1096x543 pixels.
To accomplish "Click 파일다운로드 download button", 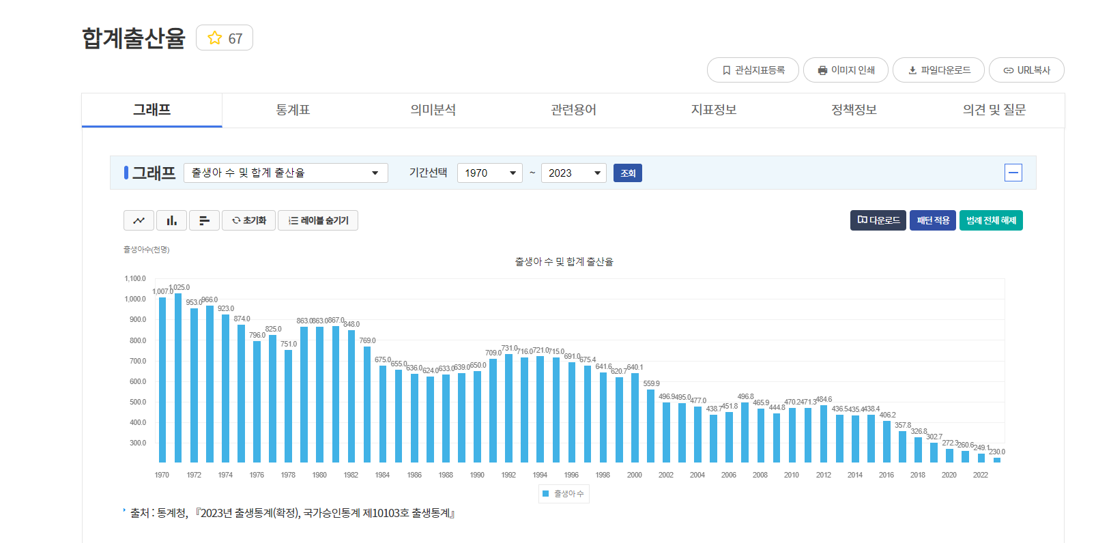I will [x=938, y=70].
